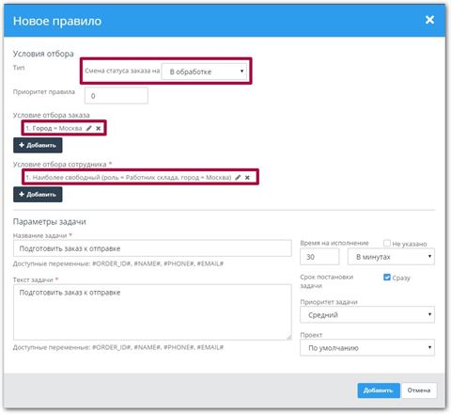
Task: Open the В минутах time unit dropdown
Action: (391, 257)
